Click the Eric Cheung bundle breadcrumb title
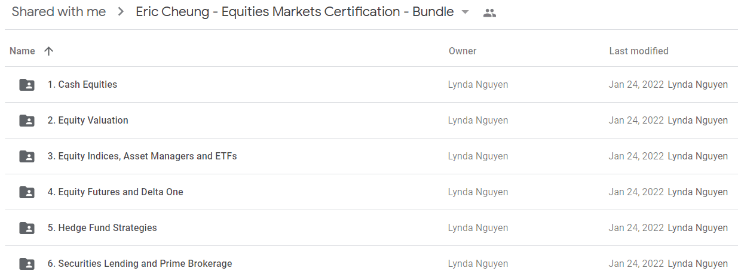Viewport: 738px width, 280px height. click(x=295, y=12)
